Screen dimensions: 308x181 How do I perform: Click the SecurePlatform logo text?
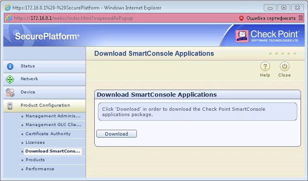(47, 36)
